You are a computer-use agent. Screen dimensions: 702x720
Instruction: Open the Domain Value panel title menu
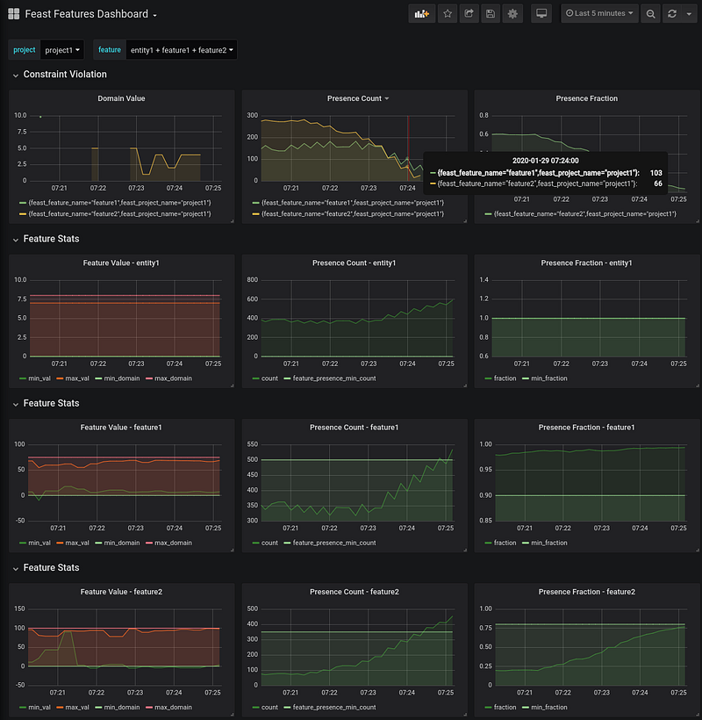point(121,98)
